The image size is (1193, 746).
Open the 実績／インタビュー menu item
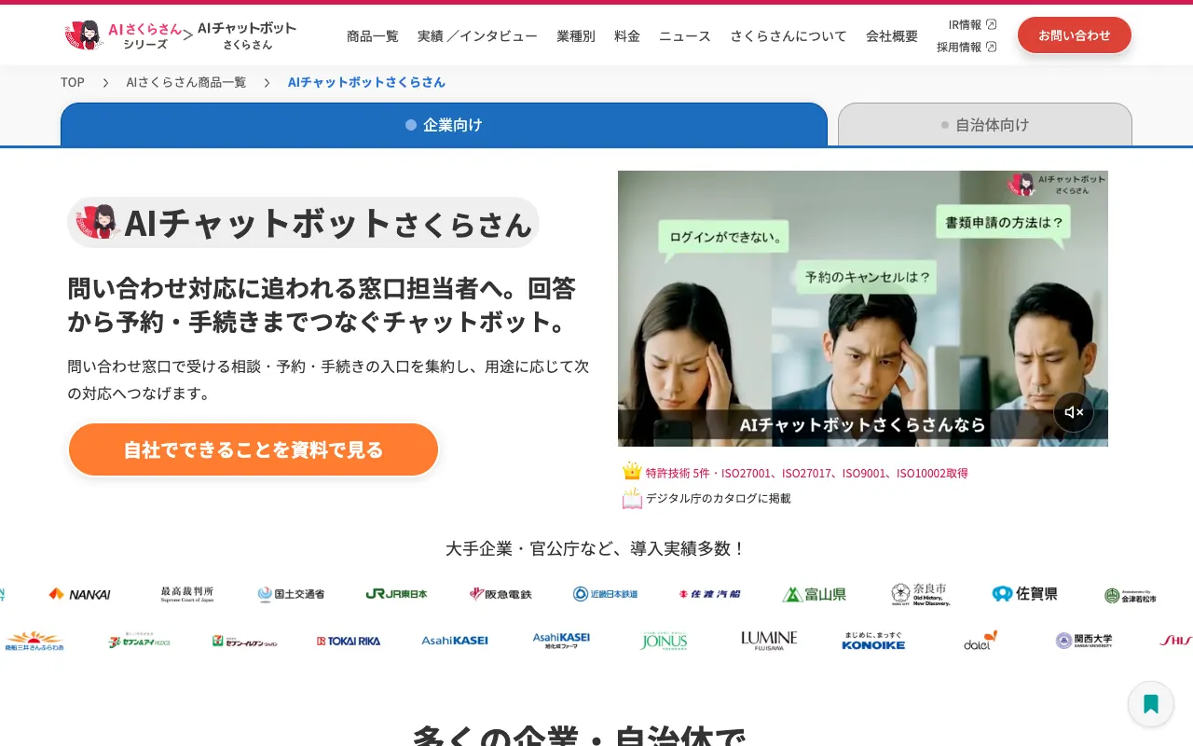477,35
